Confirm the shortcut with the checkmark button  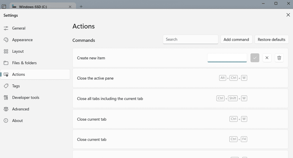pyautogui.click(x=255, y=58)
